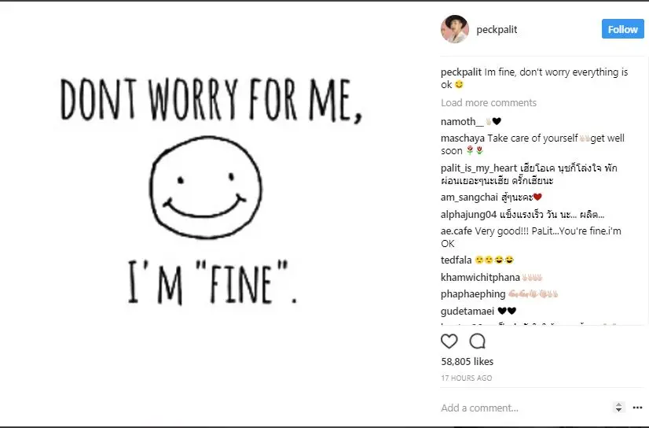Click the speech bubble comment icon

pos(477,341)
